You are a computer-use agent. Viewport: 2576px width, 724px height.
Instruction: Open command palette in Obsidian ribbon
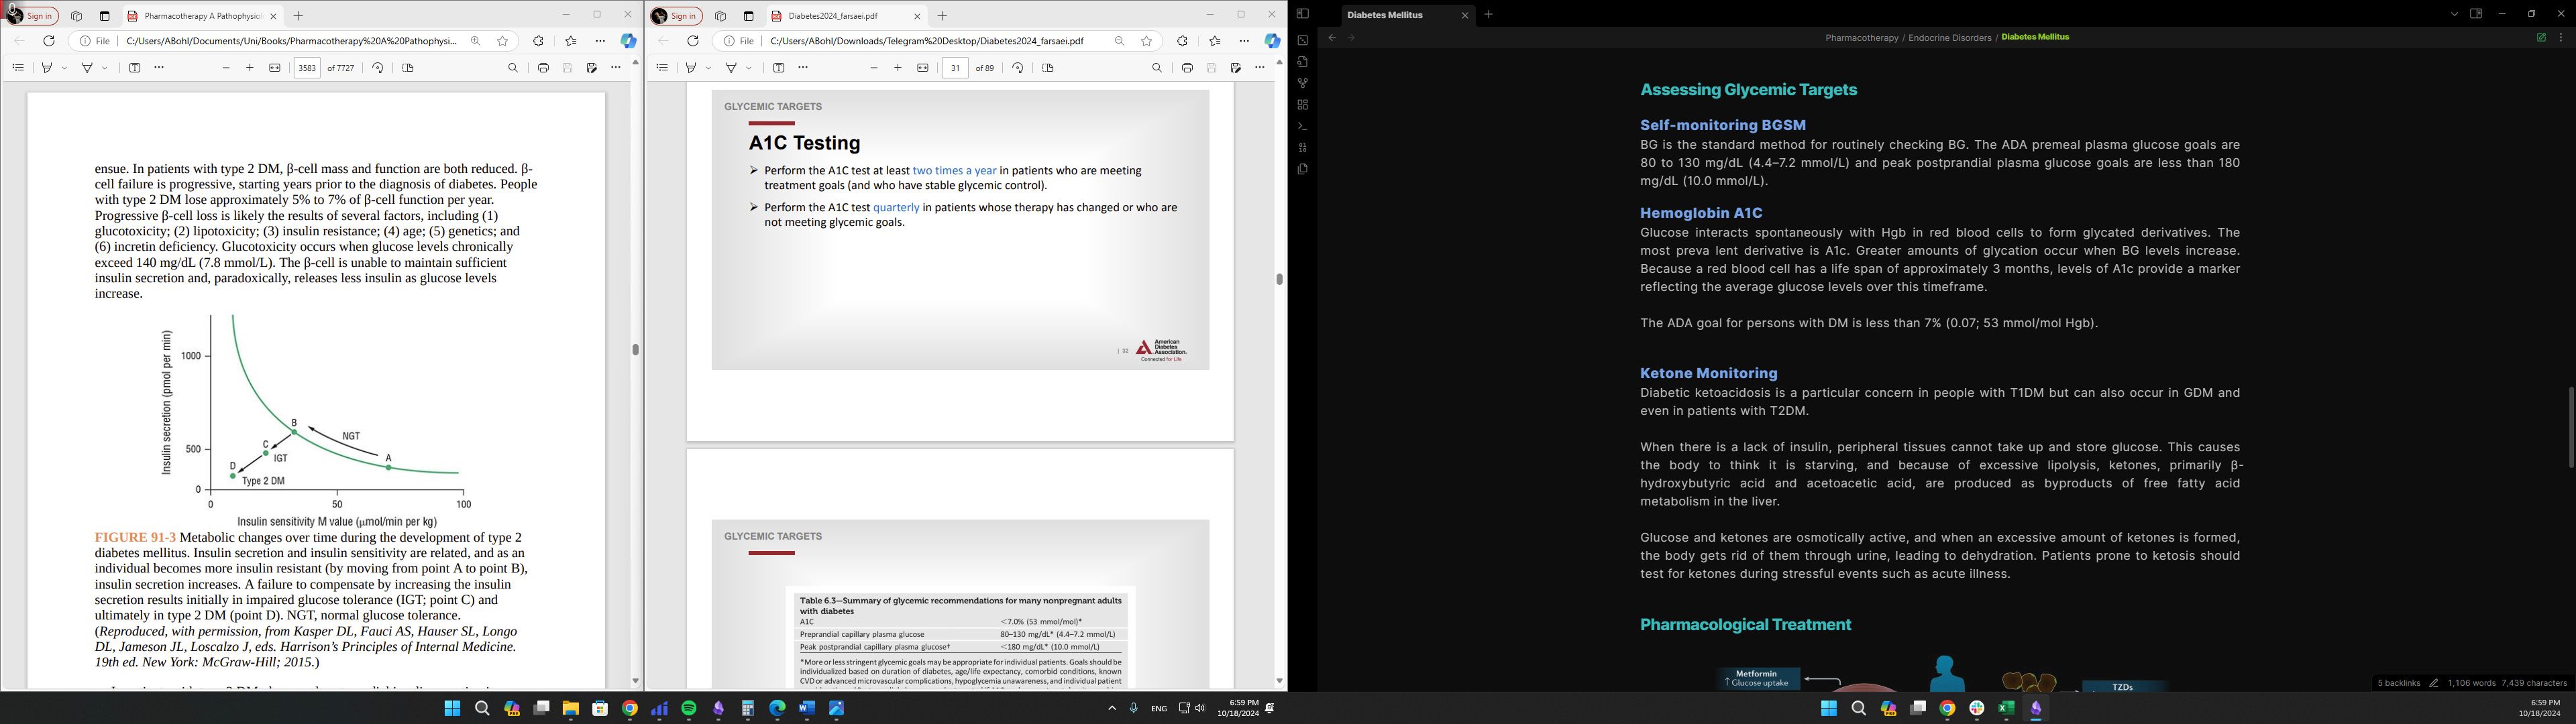[x=1302, y=127]
